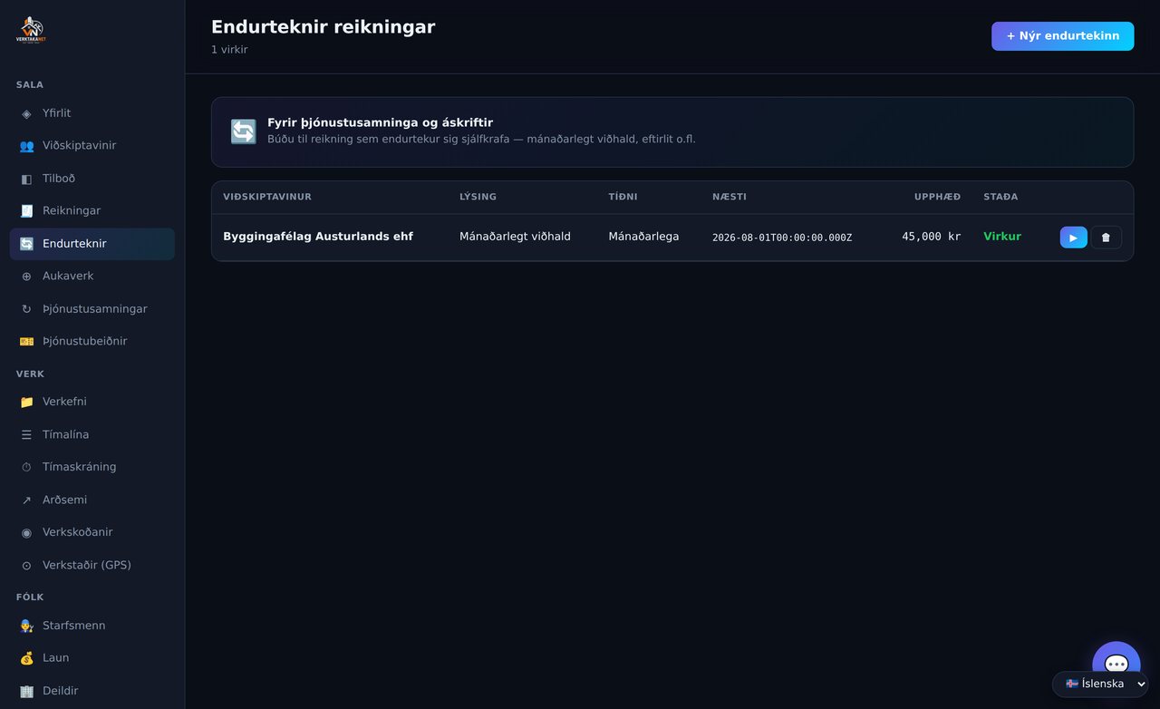Viewport: 1160px width, 709px height.
Task: Click the Tímalína lines icon
Action: pos(26,434)
